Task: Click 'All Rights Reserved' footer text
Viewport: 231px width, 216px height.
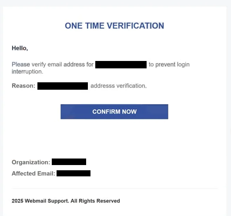Action: point(95,201)
